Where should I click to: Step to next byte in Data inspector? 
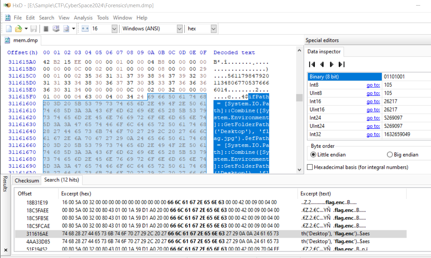coord(332,64)
